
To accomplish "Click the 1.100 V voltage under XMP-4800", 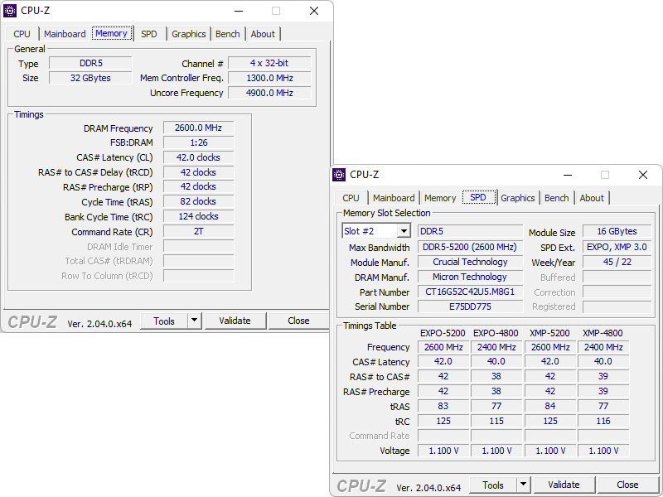I will pos(603,451).
